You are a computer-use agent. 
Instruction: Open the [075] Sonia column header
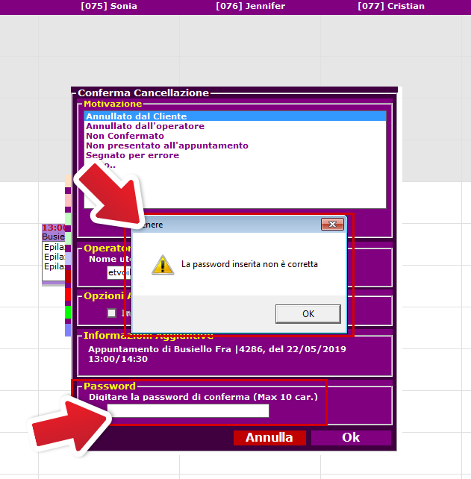pyautogui.click(x=109, y=6)
